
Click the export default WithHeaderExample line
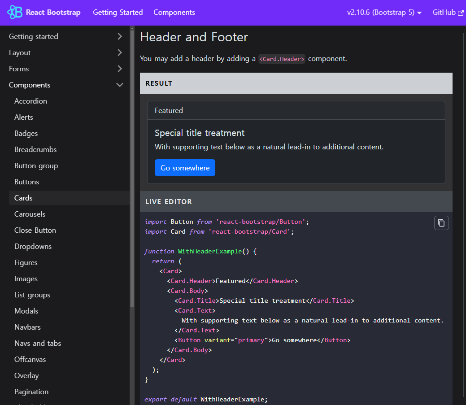point(206,399)
